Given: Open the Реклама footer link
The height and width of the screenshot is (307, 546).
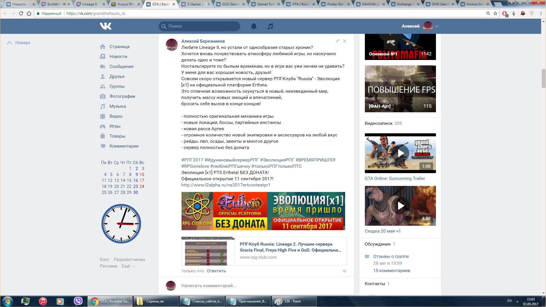Looking at the screenshot, I should (x=108, y=266).
